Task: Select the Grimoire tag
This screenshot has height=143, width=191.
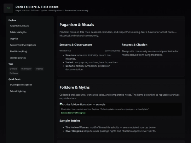Action: 13,69
